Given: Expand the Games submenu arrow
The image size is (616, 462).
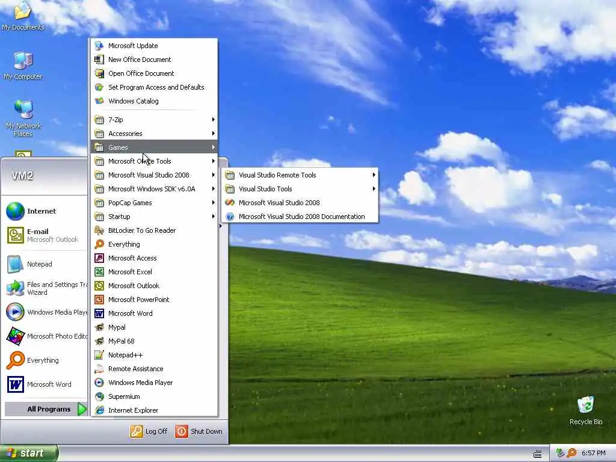Looking at the screenshot, I should point(214,147).
